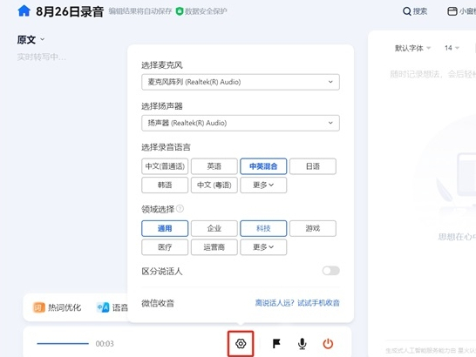Click the 热词优化 icon
Screen dimensions: 476x357
[39, 307]
